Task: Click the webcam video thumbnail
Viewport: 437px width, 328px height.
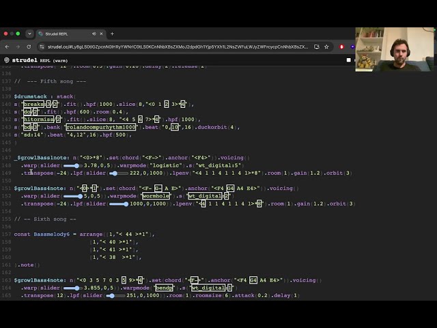Action: pyautogui.click(x=395, y=49)
